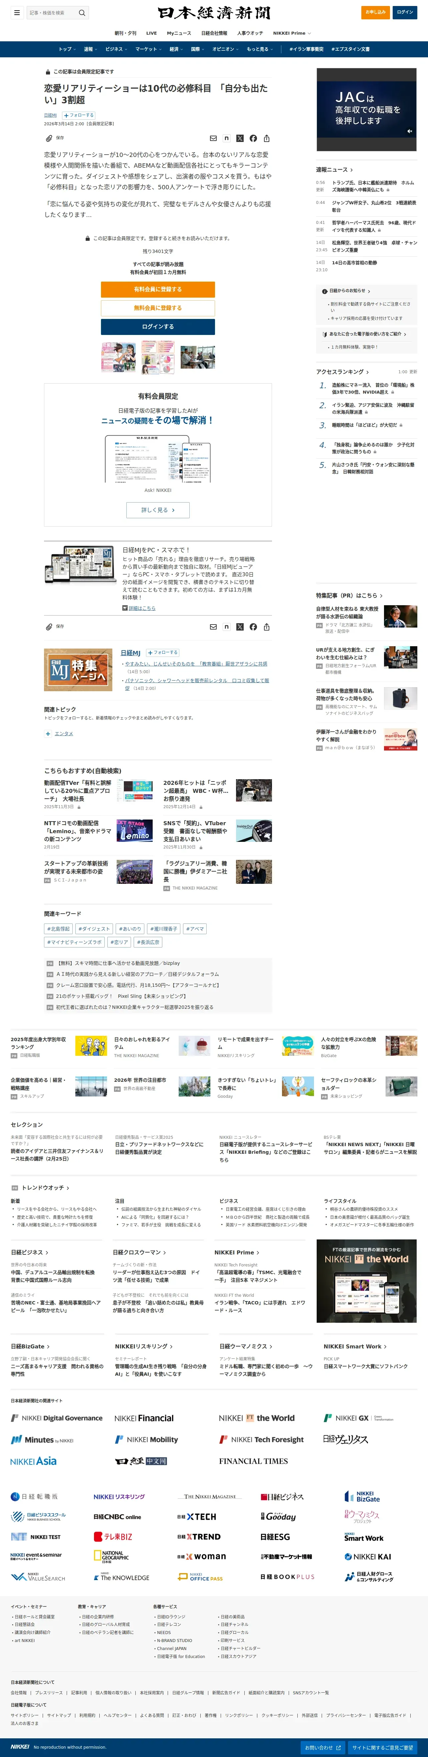Viewport: 428px width, 1757px height.
Task: Click the Facebook share icon below the 日経MJ promo
Action: 253,627
